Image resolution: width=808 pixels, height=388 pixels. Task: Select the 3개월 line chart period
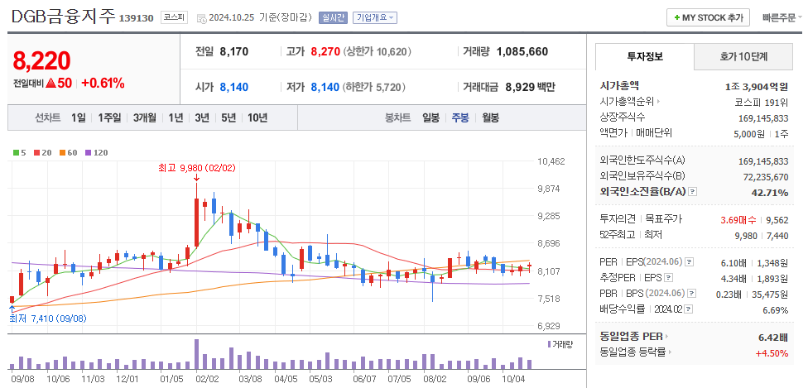(x=144, y=118)
